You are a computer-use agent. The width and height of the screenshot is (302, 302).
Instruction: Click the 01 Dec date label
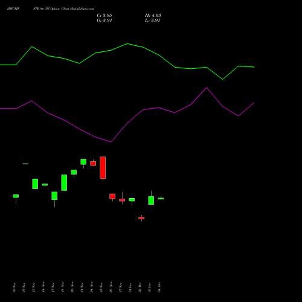click(x=130, y=288)
